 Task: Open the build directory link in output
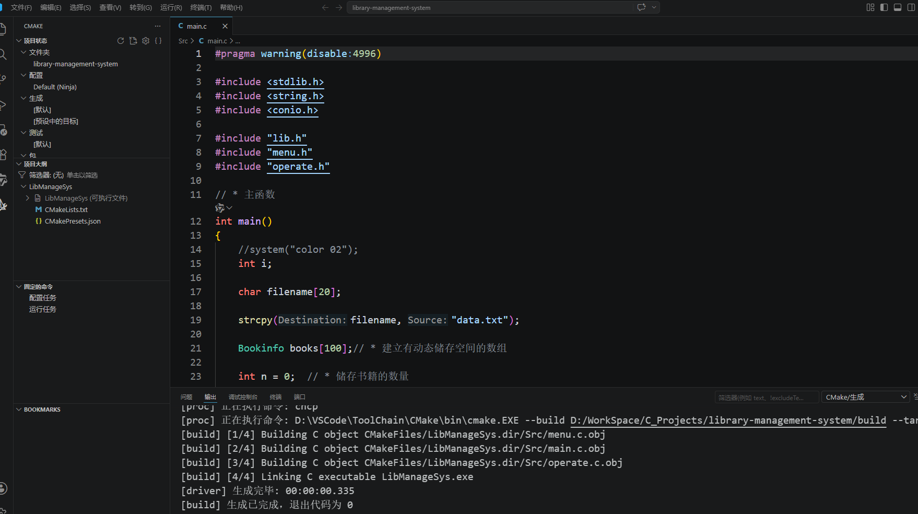click(728, 420)
